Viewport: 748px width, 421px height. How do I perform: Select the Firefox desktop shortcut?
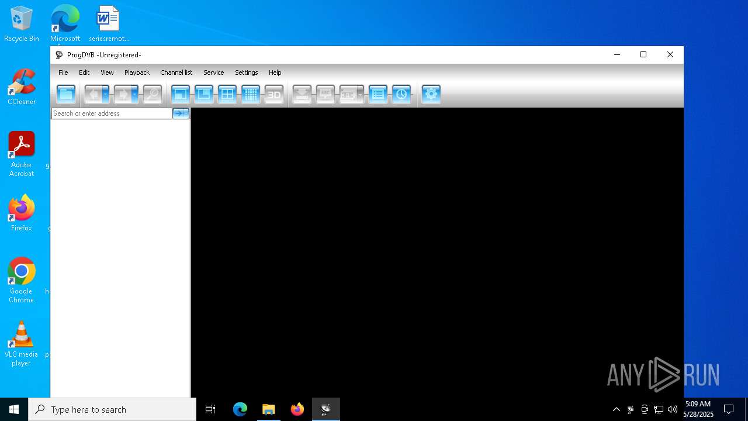coord(22,213)
